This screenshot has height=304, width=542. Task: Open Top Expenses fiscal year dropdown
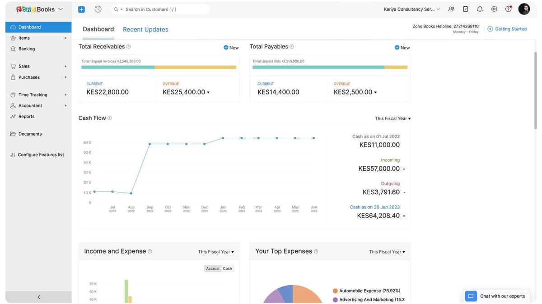387,252
